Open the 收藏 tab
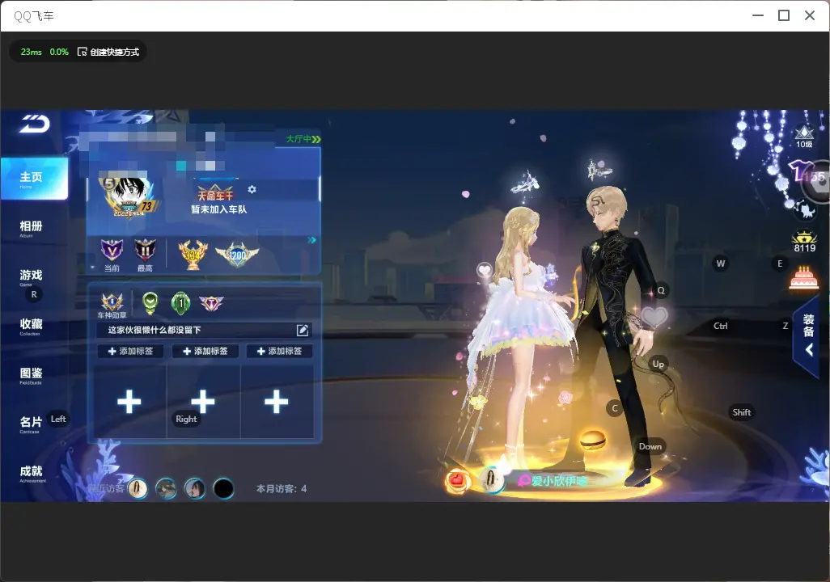The image size is (830, 582). 32,326
